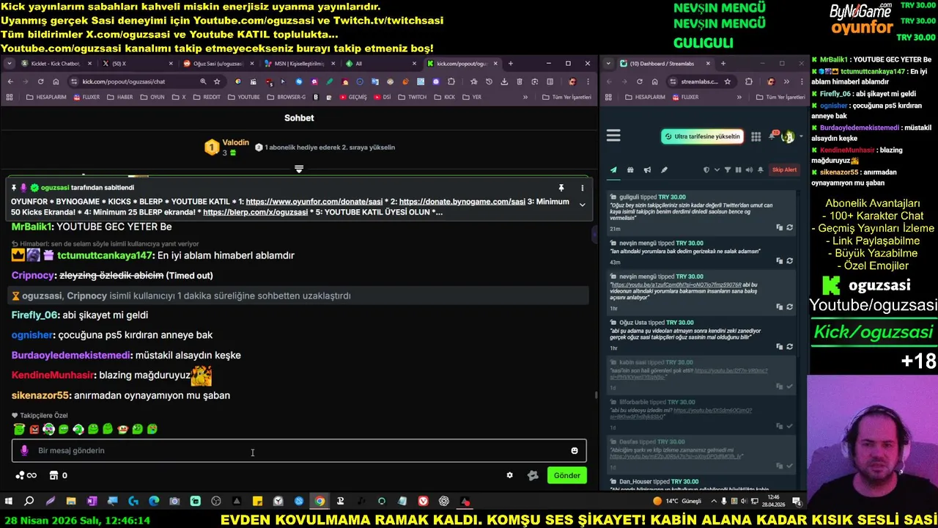Image resolution: width=938 pixels, height=528 pixels.
Task: Open the emoji picker in chat input
Action: (575, 450)
